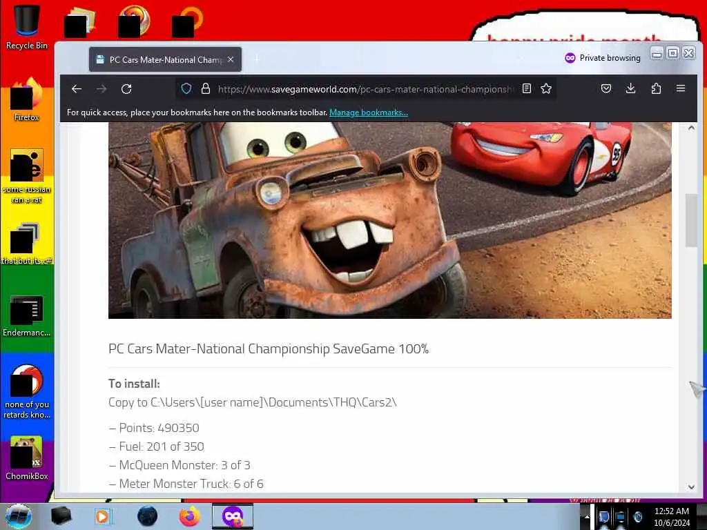707x530 pixels.
Task: Click the 'McQueen Monster: 3 of 3' line
Action: coord(180,464)
